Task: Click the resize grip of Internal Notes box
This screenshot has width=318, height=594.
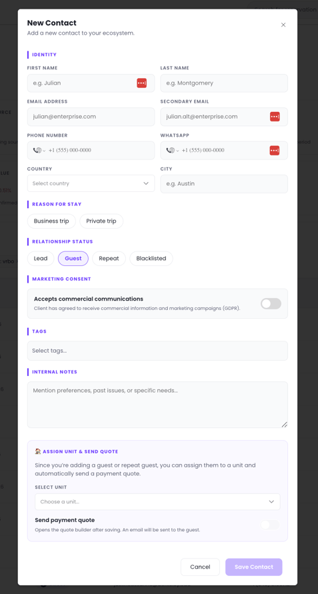Action: tap(284, 424)
